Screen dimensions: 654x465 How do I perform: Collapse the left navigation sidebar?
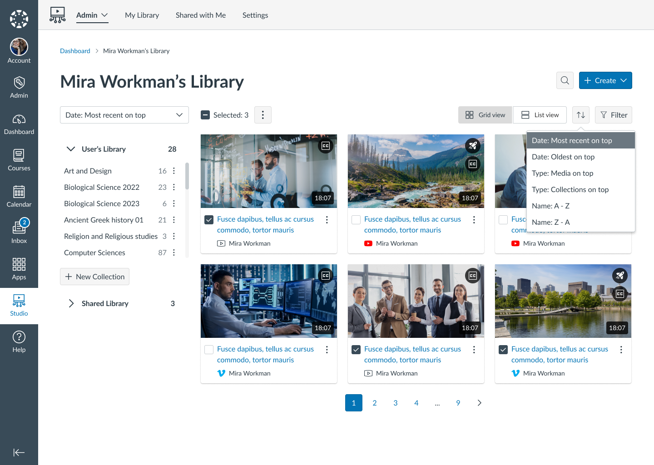(x=19, y=452)
